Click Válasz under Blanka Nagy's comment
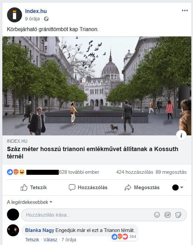 (50, 240)
